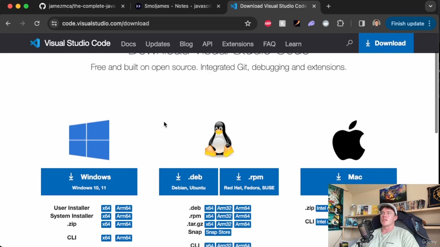
Task: Reload the page with refresh icon
Action: [37, 23]
